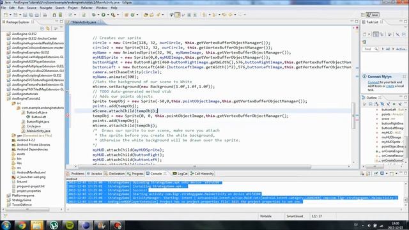The width and height of the screenshot is (409, 230).
Task: Click the Print toolbar icon
Action: [x=45, y=15]
